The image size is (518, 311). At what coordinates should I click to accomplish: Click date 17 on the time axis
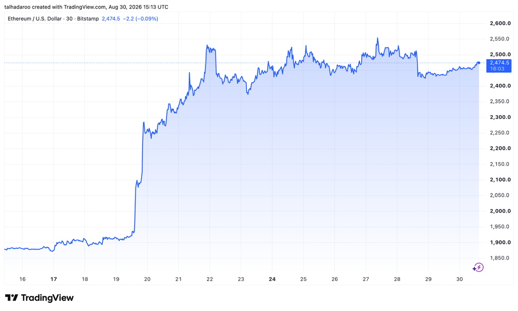[54, 279]
